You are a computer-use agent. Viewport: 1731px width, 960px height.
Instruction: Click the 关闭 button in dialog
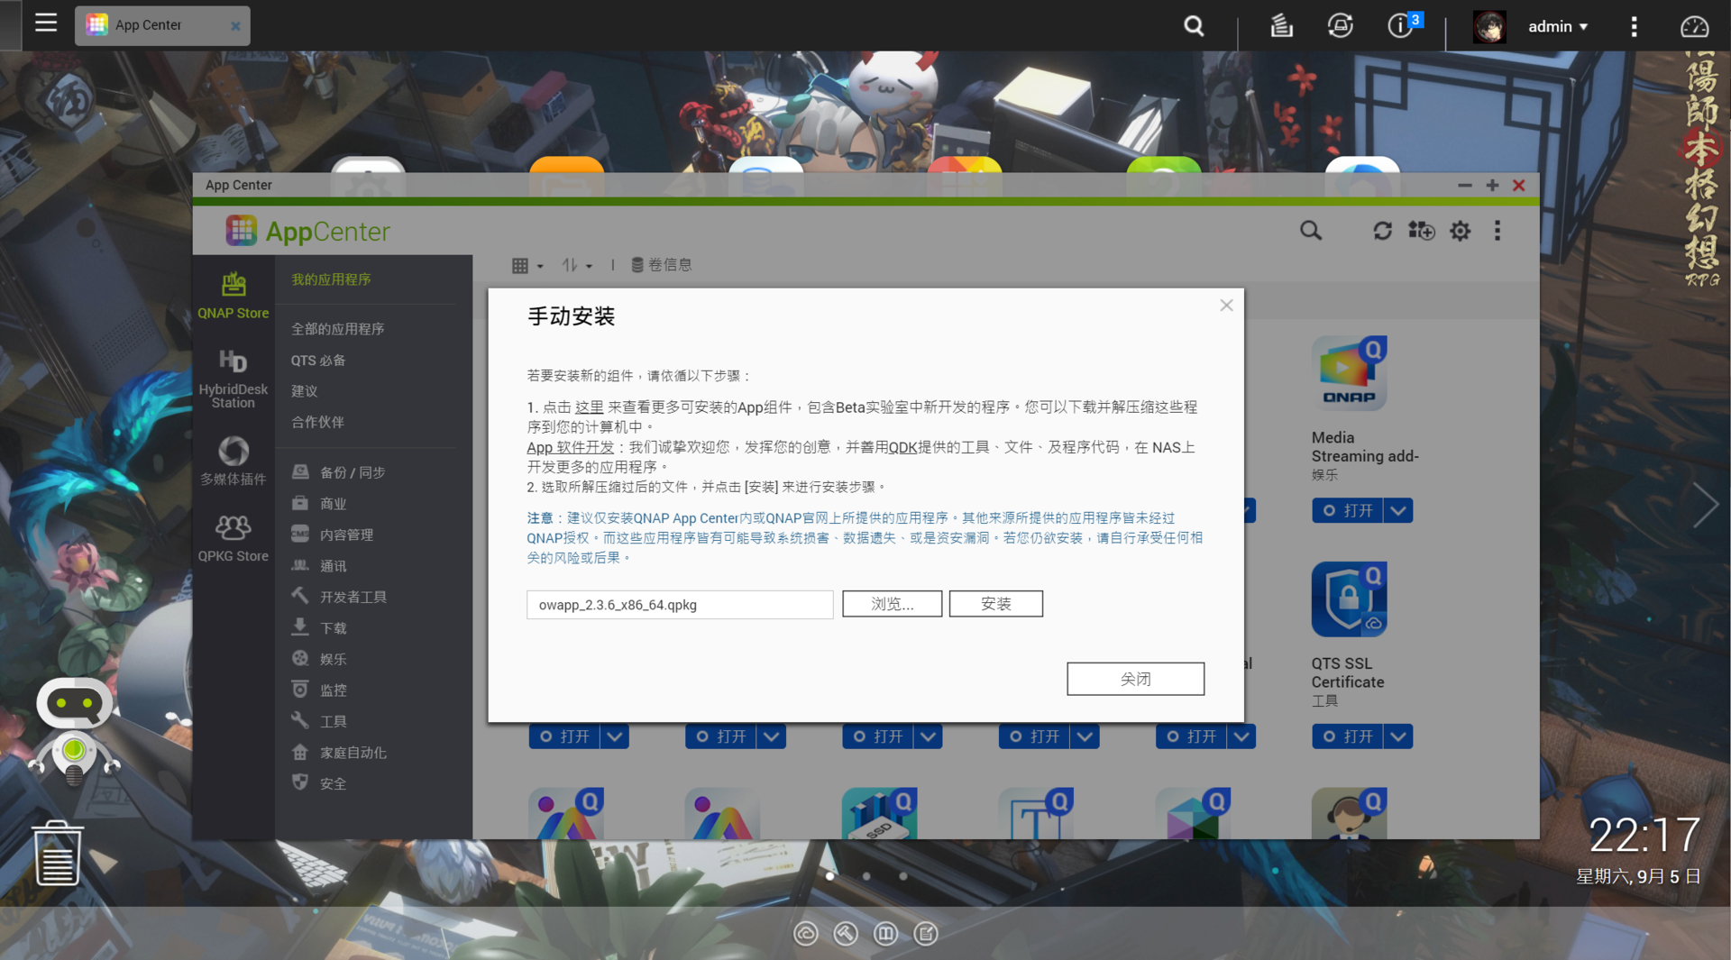[x=1135, y=679]
